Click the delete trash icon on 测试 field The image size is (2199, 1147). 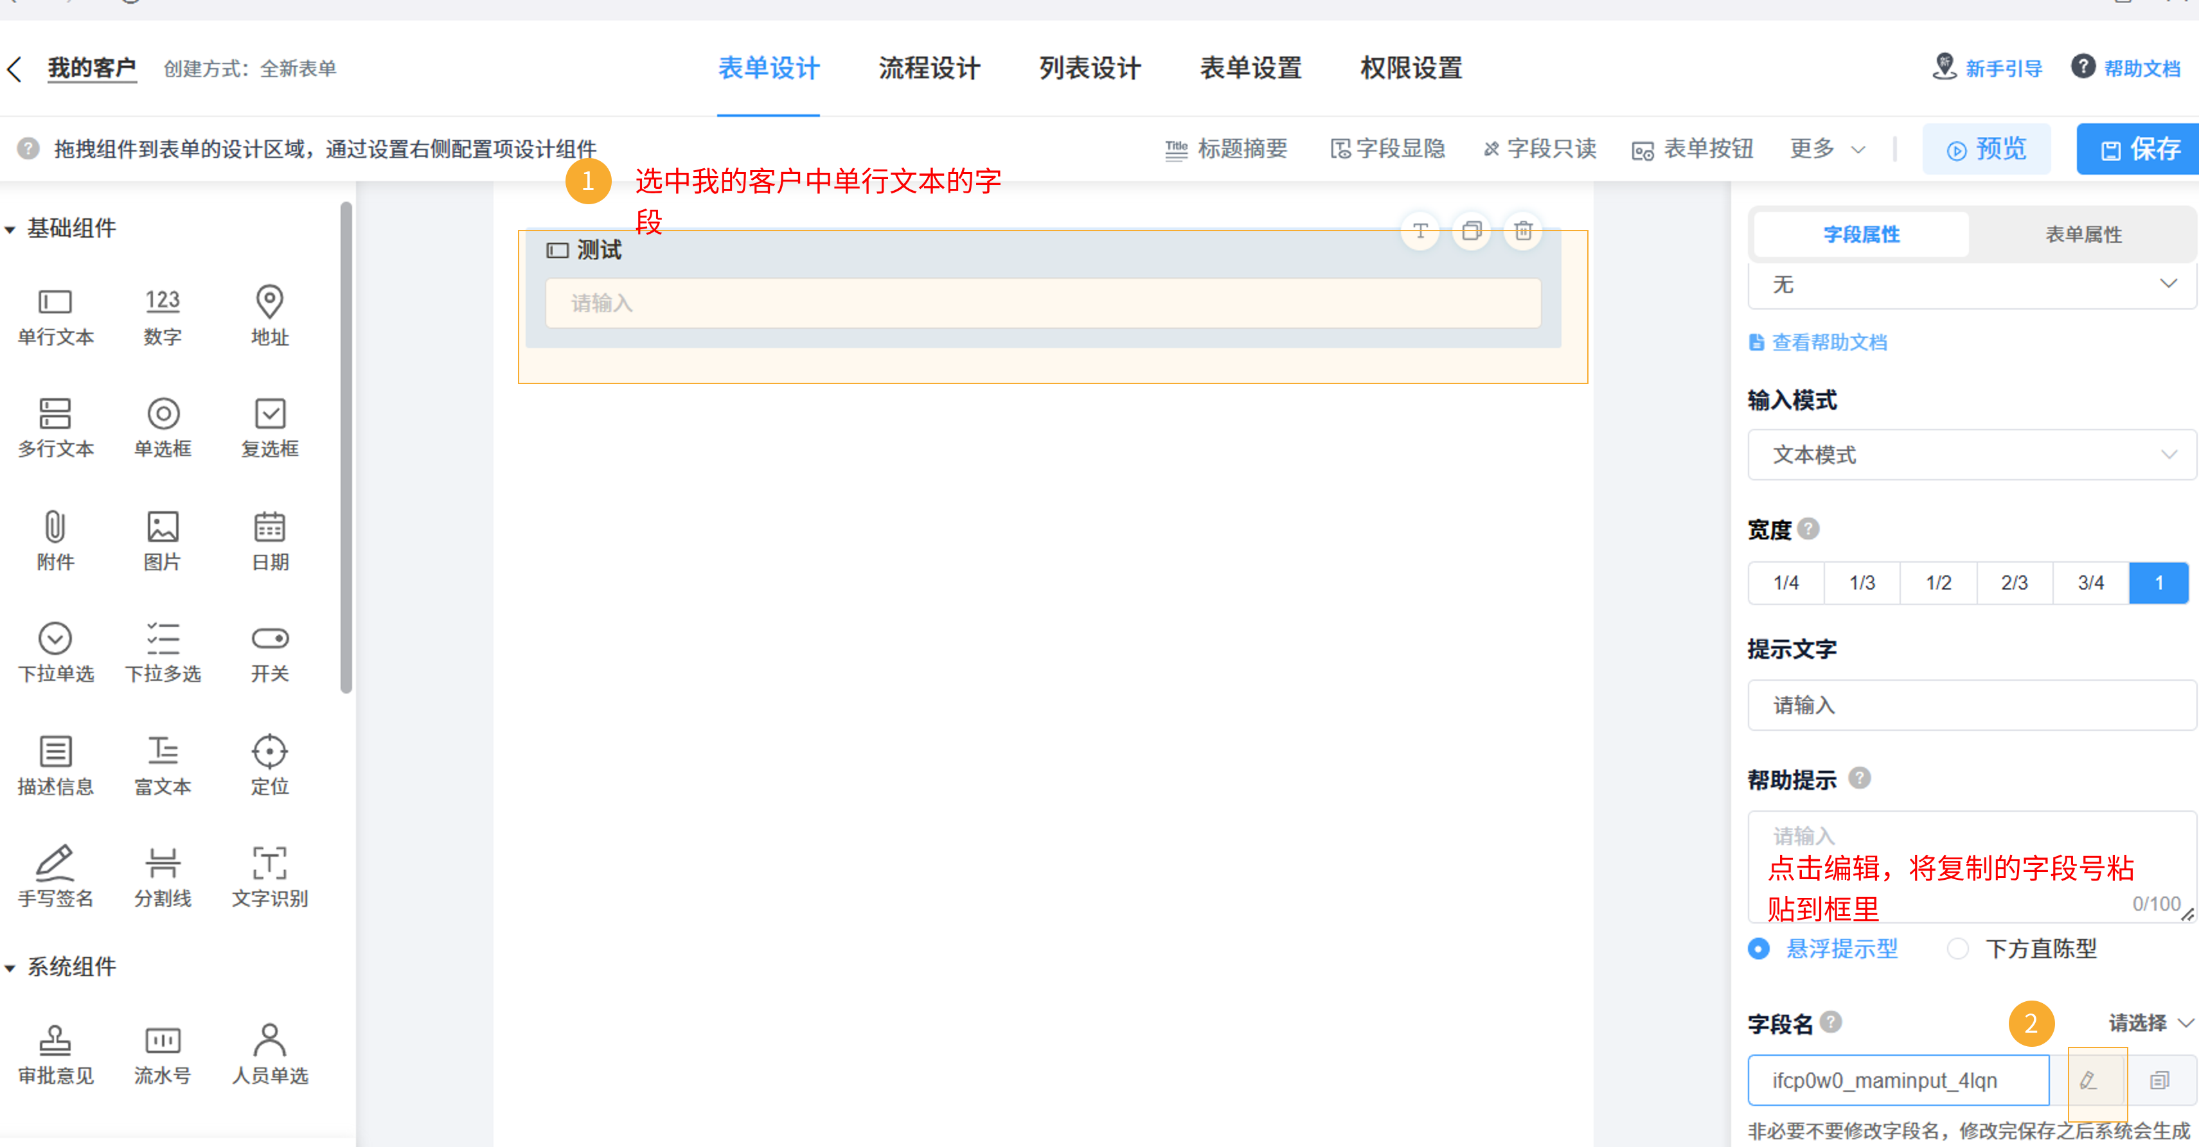pos(1524,231)
